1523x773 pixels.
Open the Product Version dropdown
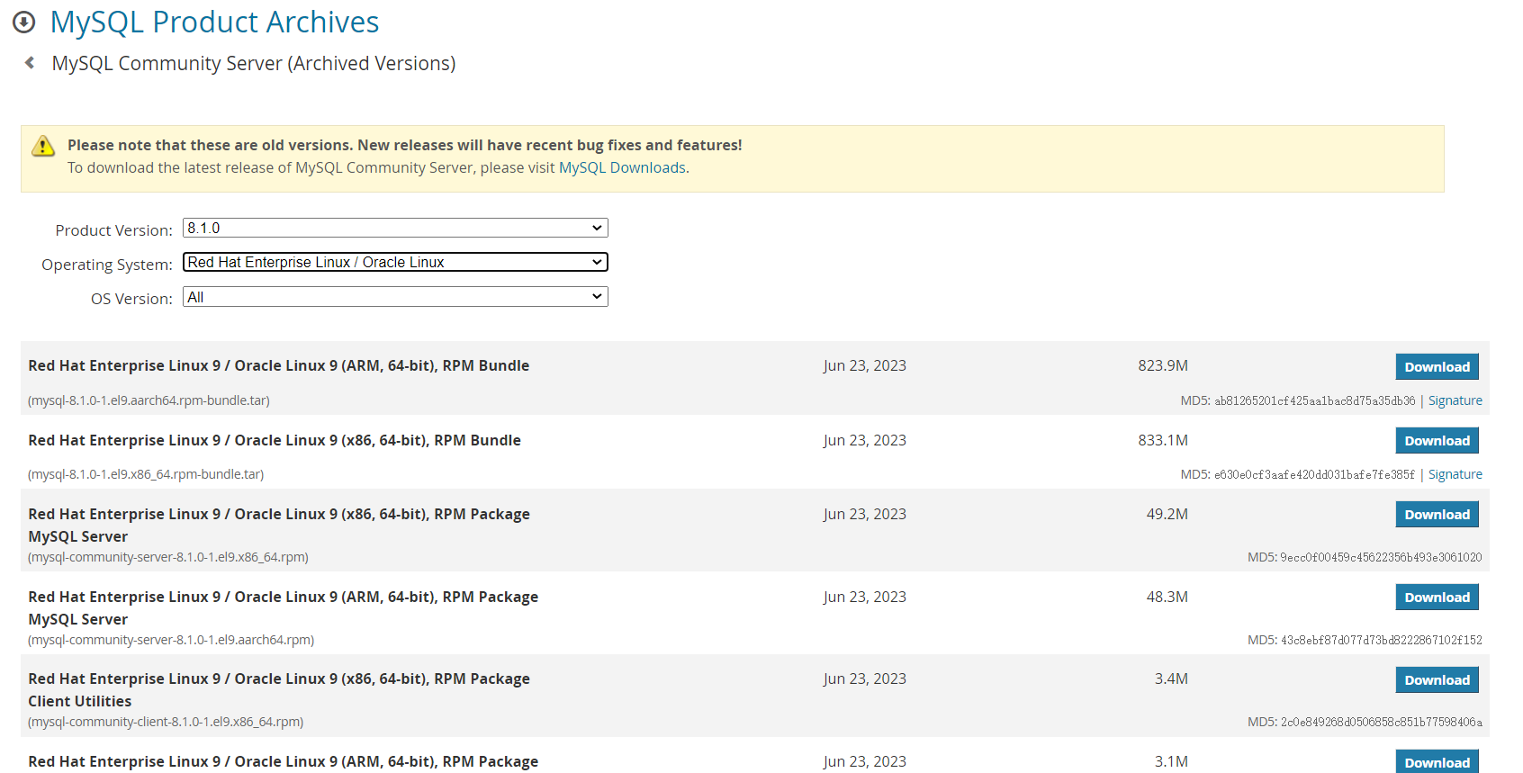[395, 229]
